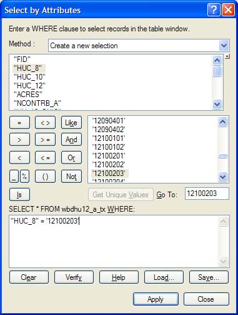Open the Method dropdown list
The image size is (238, 315).
pyautogui.click(x=224, y=46)
